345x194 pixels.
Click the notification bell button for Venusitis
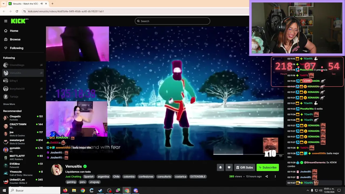[220, 167]
